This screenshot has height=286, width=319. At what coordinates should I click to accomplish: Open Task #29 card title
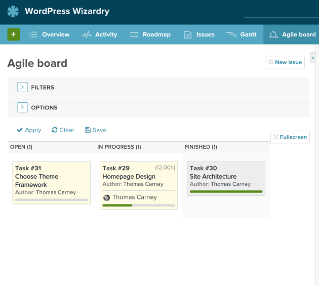(x=116, y=168)
